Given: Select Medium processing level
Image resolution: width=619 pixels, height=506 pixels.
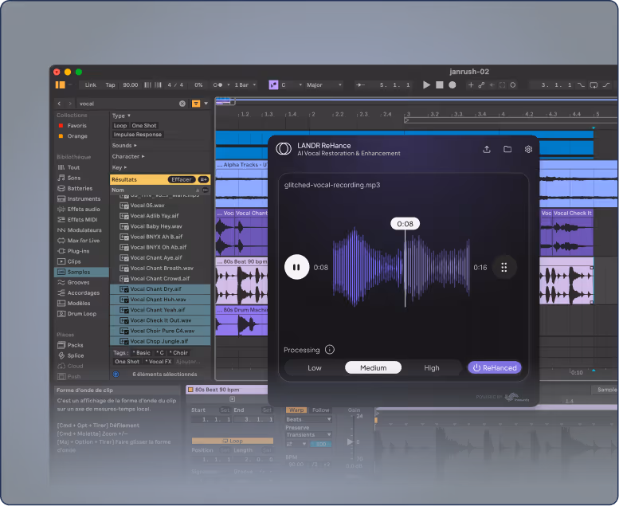Looking at the screenshot, I should click(373, 368).
